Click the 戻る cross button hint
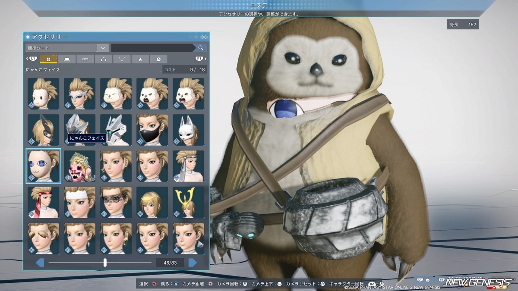 coord(170,284)
